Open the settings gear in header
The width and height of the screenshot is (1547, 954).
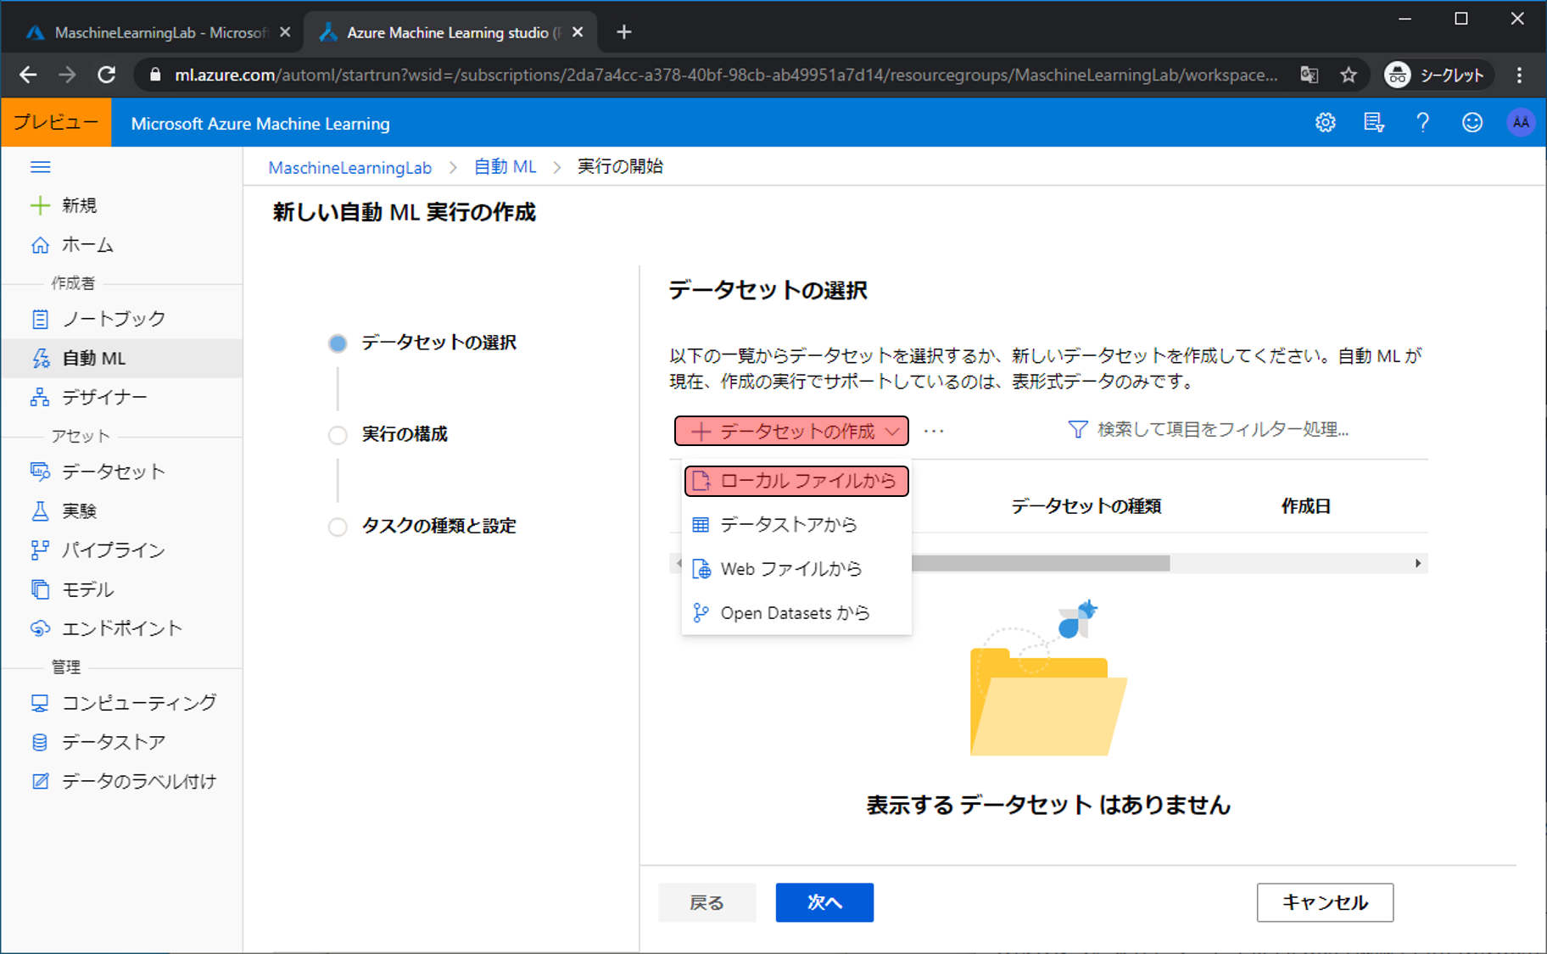(x=1325, y=123)
